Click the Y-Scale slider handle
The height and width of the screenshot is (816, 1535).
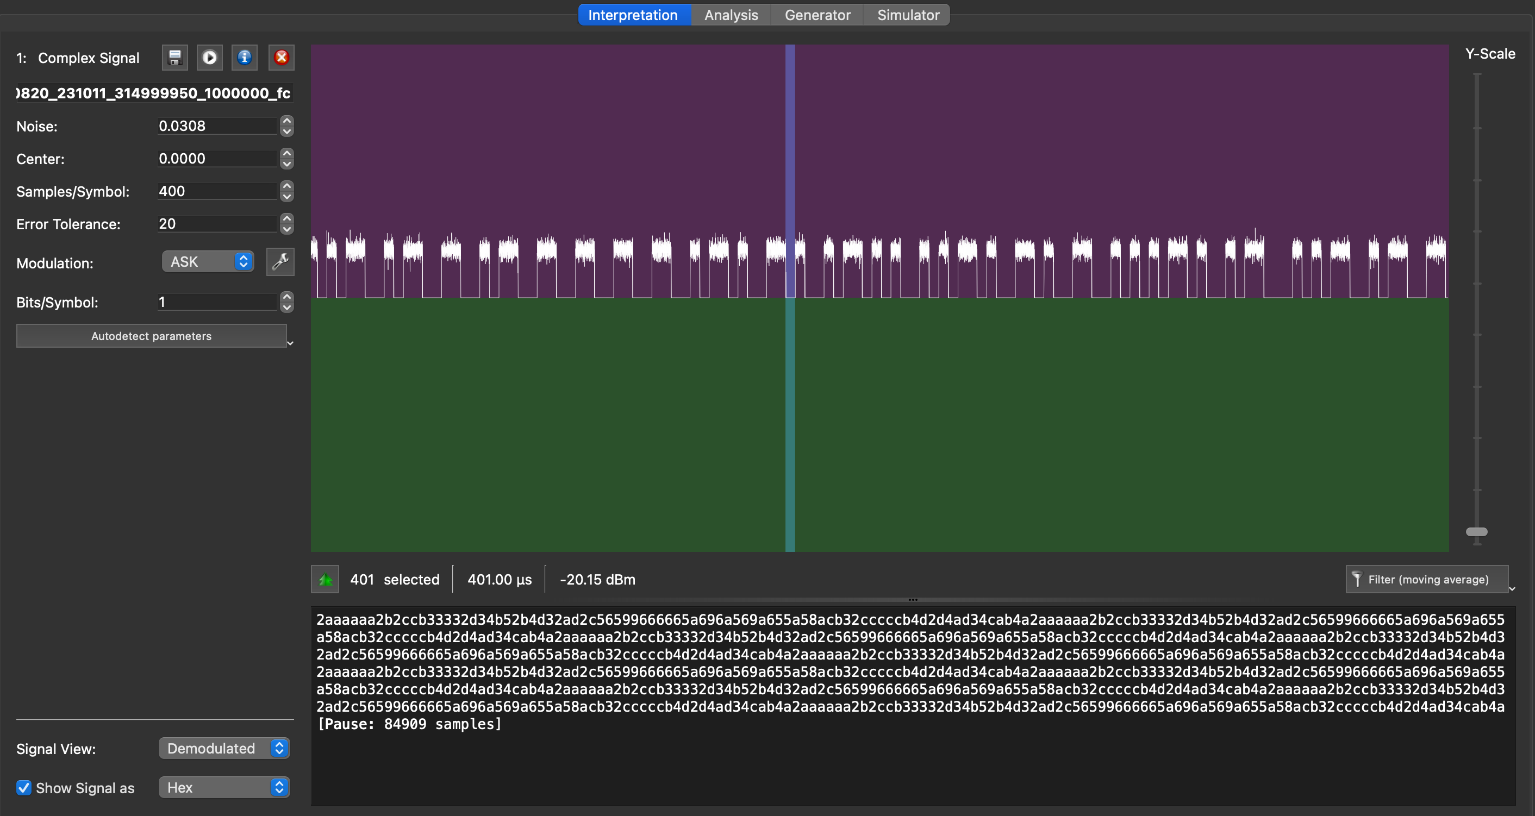click(1477, 532)
